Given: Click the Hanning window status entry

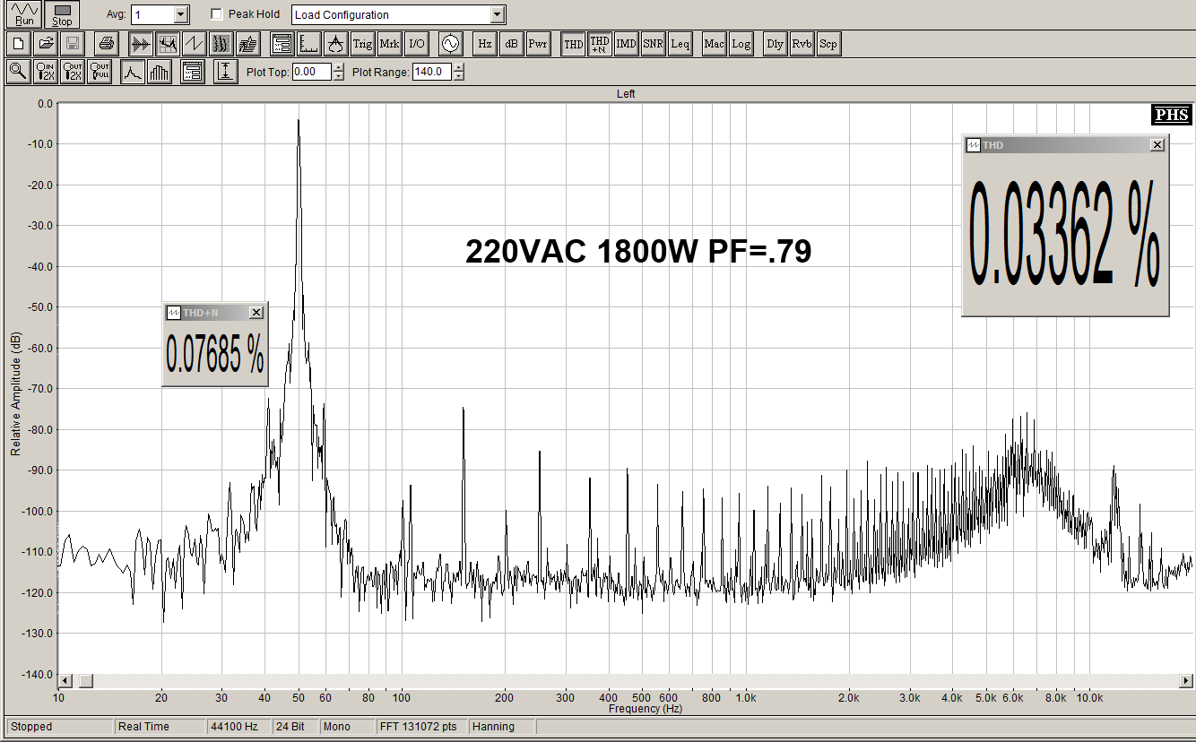Looking at the screenshot, I should (x=502, y=727).
